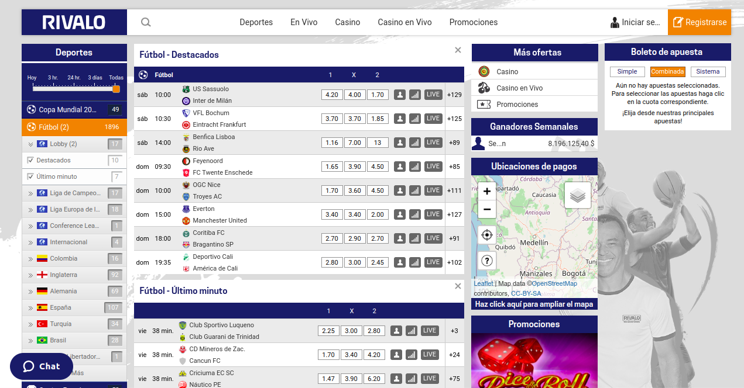Image resolution: width=744 pixels, height=388 pixels.
Task: Expand the Inglaterra league list
Action: click(x=30, y=275)
